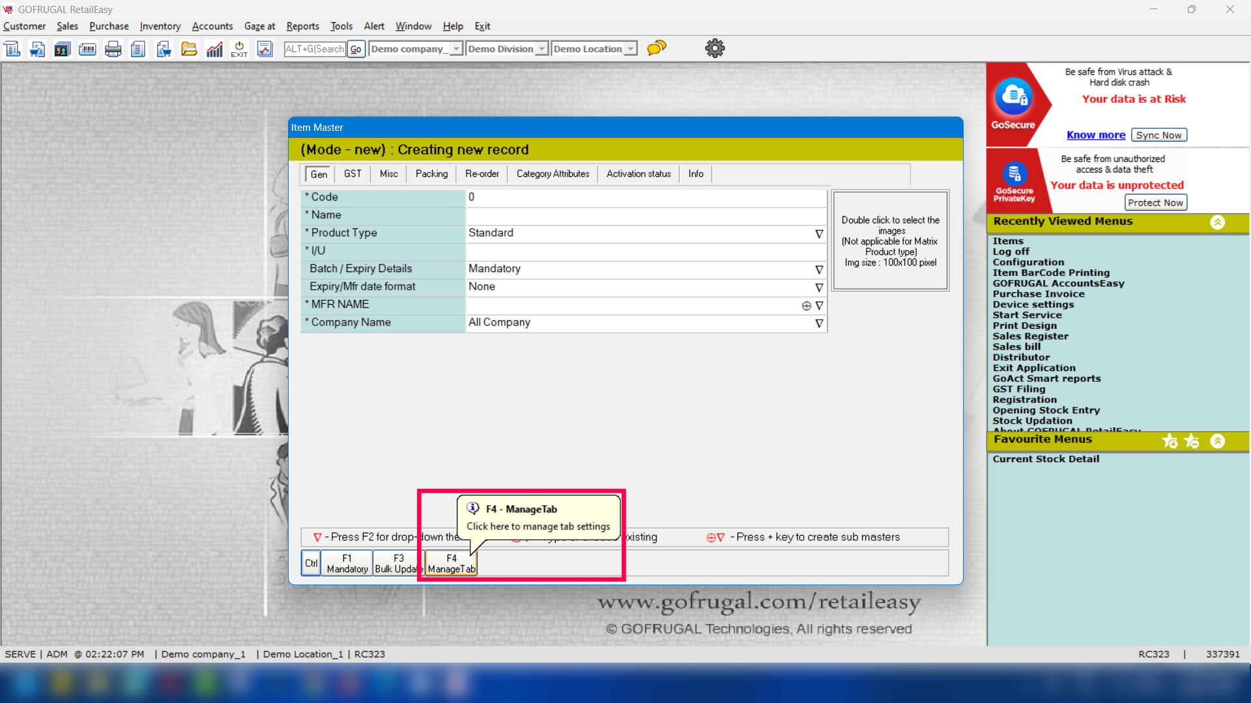The image size is (1251, 703).
Task: Click the printer icon in toolbar
Action: [113, 49]
